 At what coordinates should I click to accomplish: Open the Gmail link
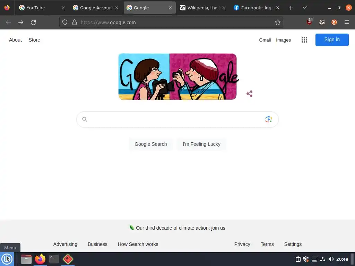[265, 40]
